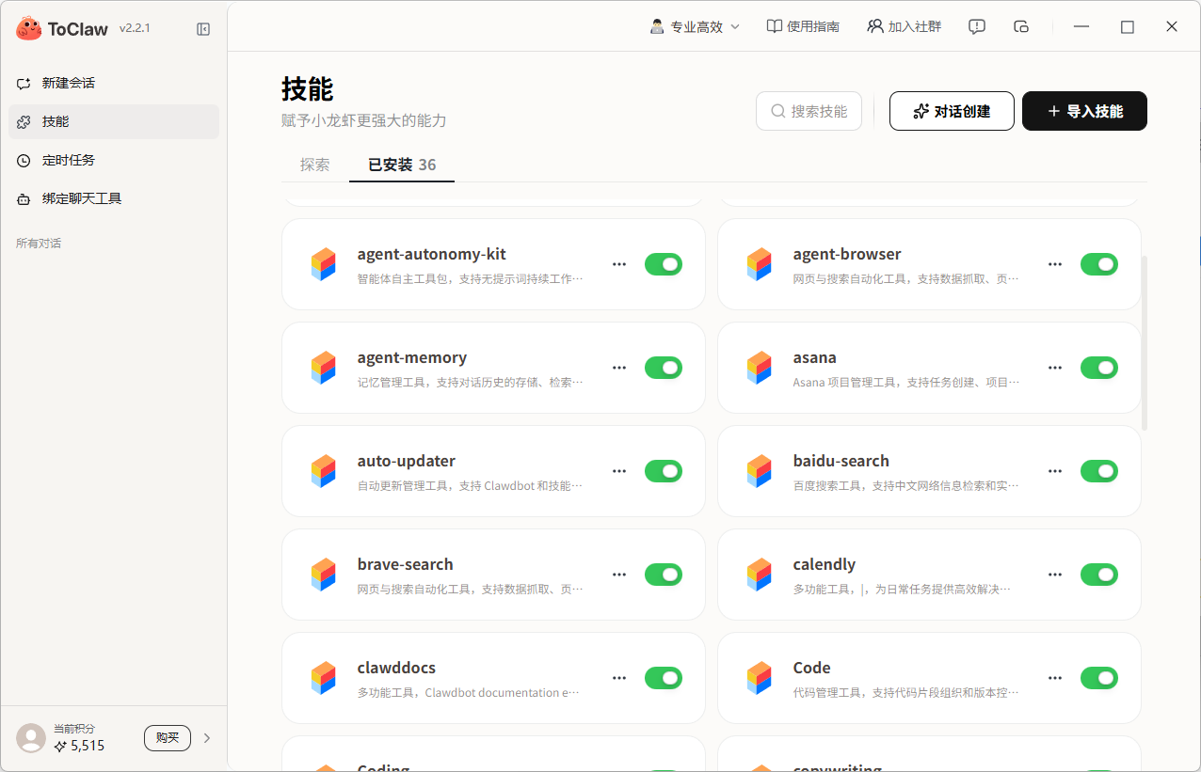Viewport: 1201px width, 772px height.
Task: Expand the points panel chevron arrow
Action: tap(207, 738)
